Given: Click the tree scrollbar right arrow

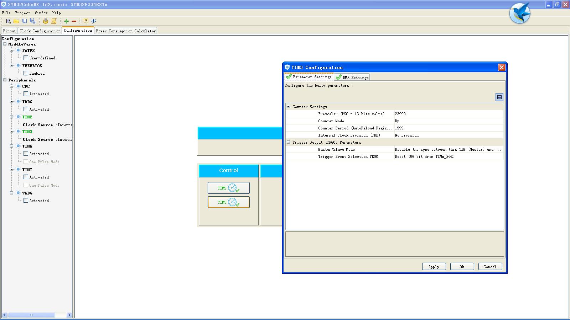Looking at the screenshot, I should point(69,315).
